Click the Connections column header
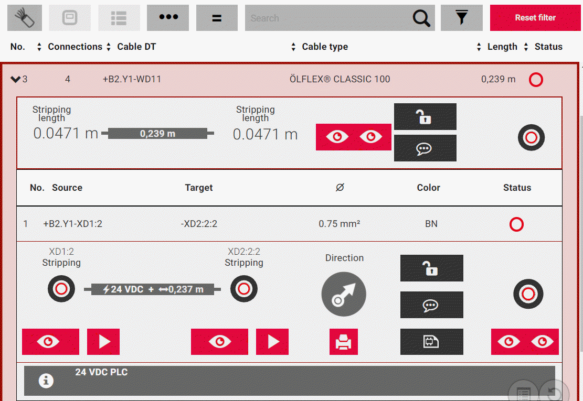This screenshot has height=401, width=583. [75, 46]
